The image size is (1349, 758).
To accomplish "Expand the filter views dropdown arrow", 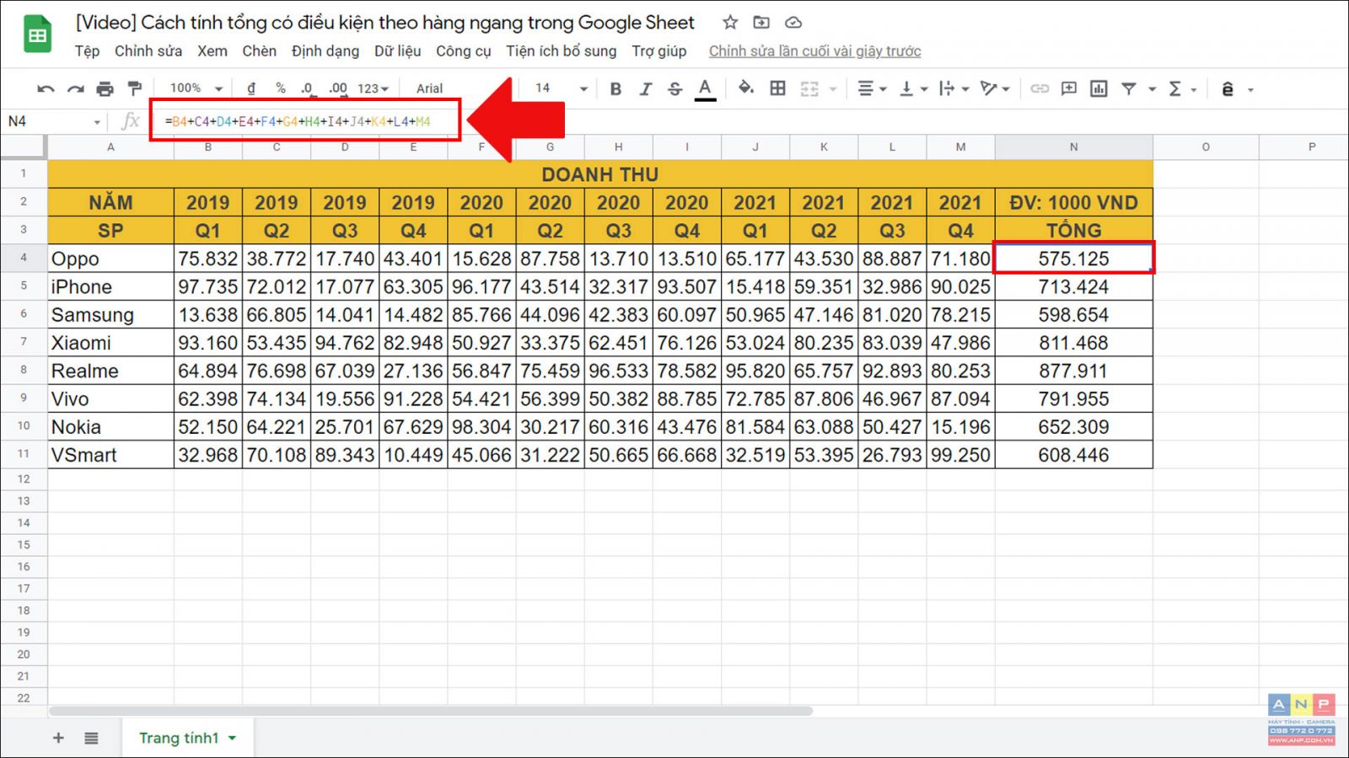I will click(1152, 89).
